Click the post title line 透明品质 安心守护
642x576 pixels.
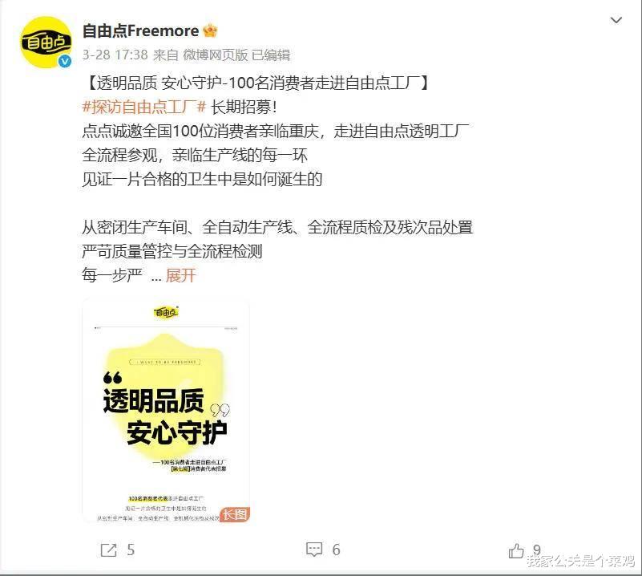tap(256, 83)
